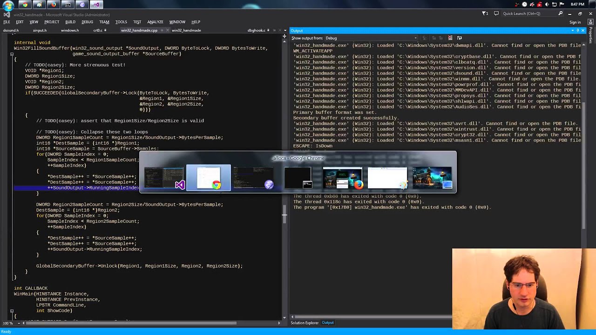Collapse the Win32FillSoundBuffer function outline

[12, 54]
